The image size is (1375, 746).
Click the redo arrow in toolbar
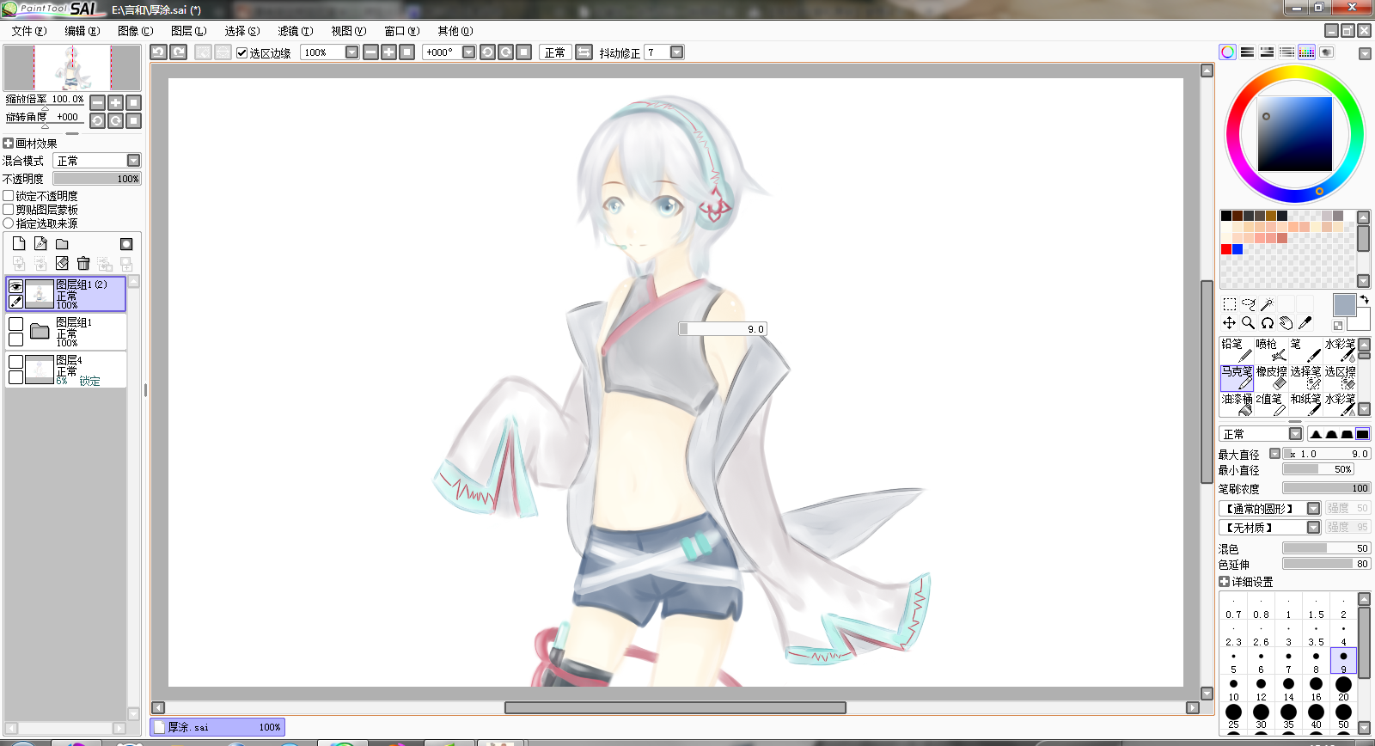point(179,52)
